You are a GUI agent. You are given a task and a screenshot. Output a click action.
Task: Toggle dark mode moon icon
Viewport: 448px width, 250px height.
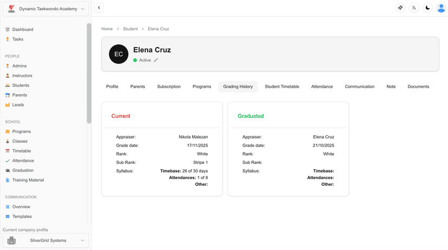[x=427, y=8]
